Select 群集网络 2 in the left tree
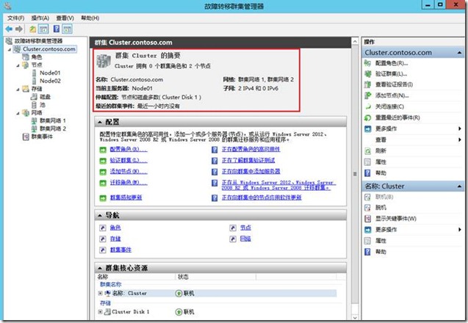The width and height of the screenshot is (468, 323). [x=53, y=128]
